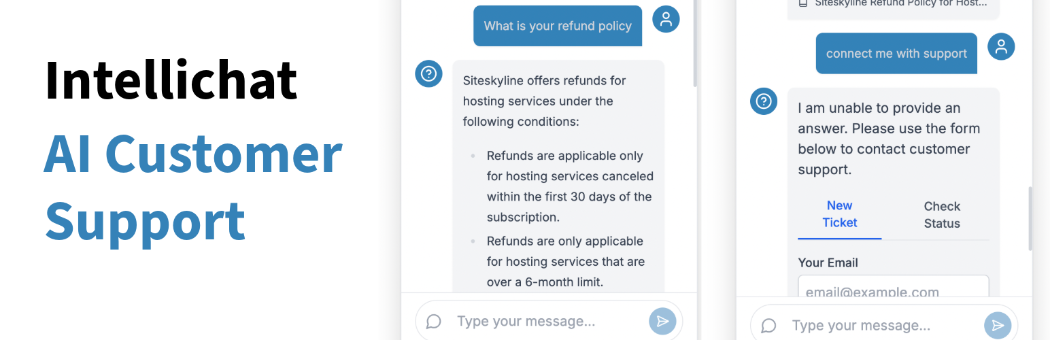Viewport: 1050px width, 340px height.
Task: Switch to the New Ticket tab
Action: (839, 214)
